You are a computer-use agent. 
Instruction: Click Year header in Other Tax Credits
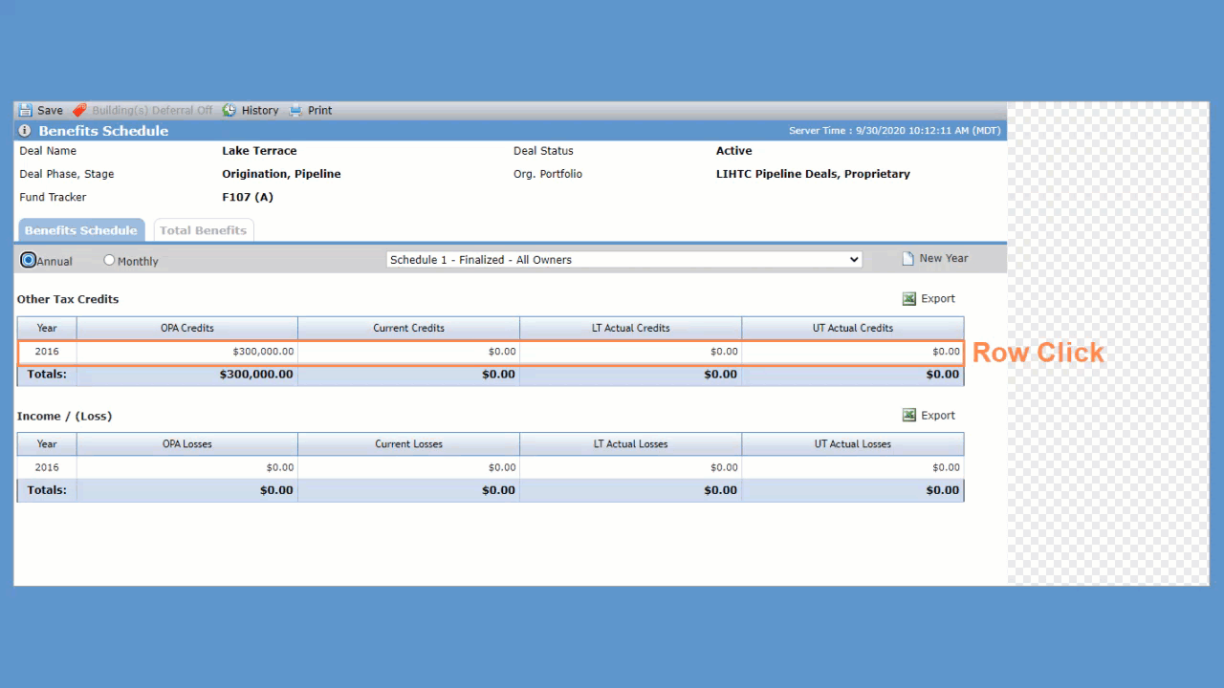[x=47, y=328]
